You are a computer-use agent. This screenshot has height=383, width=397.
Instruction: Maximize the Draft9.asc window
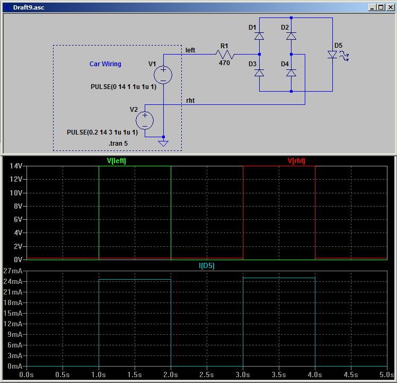tap(381, 7)
